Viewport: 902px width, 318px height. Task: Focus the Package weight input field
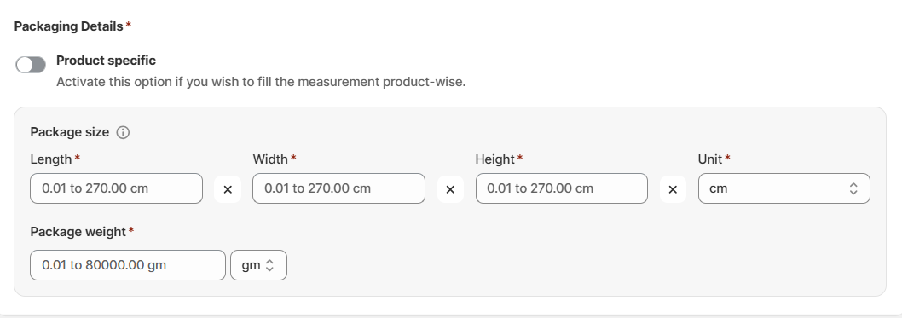coord(128,265)
